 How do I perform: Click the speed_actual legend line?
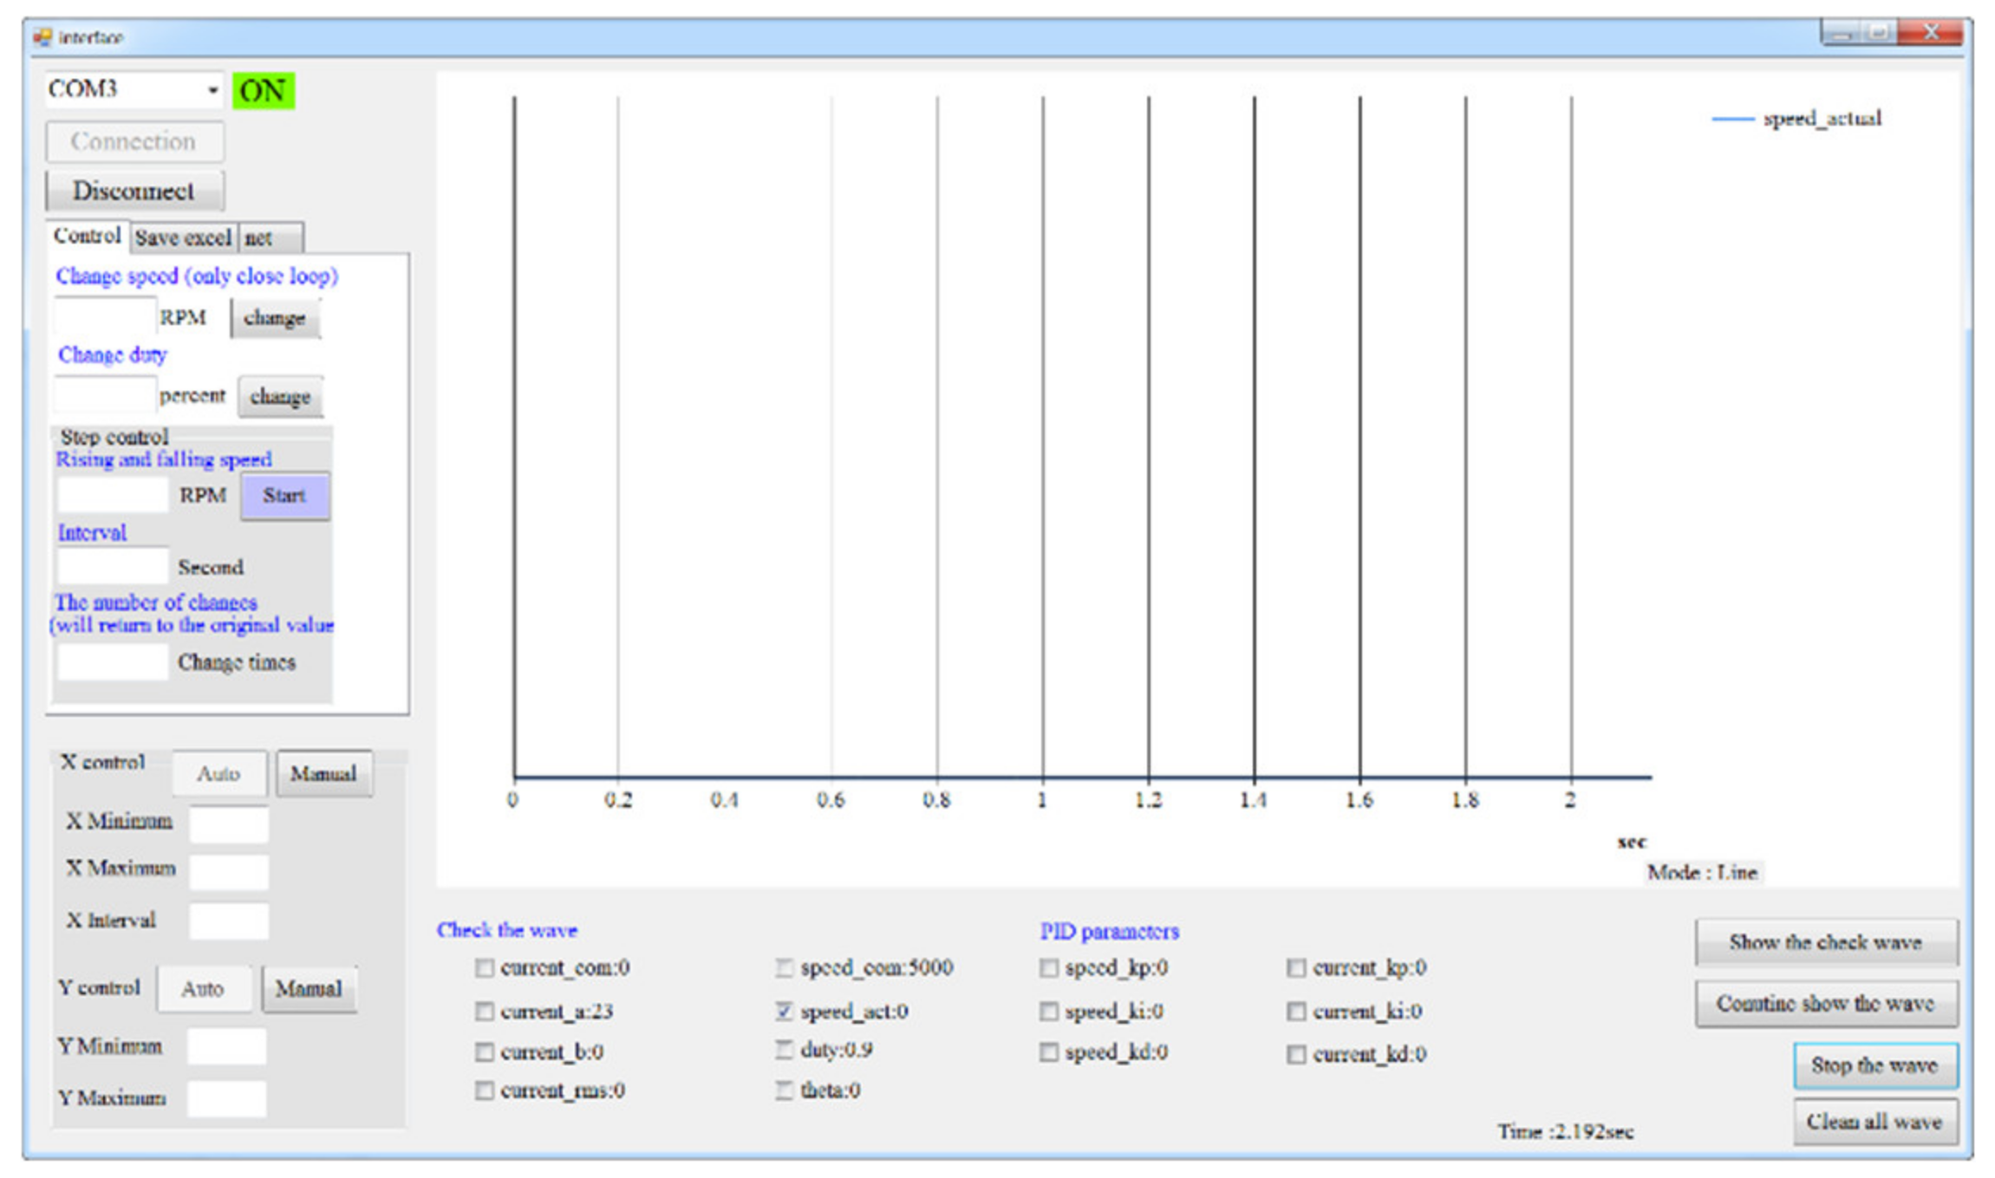click(x=1732, y=119)
